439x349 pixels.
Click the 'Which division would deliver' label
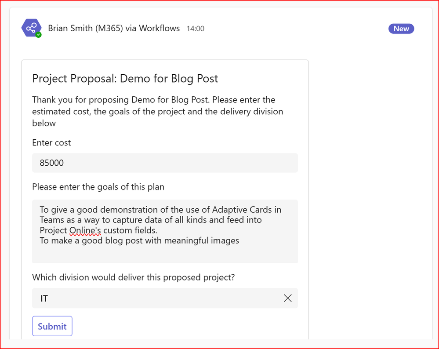pos(133,277)
